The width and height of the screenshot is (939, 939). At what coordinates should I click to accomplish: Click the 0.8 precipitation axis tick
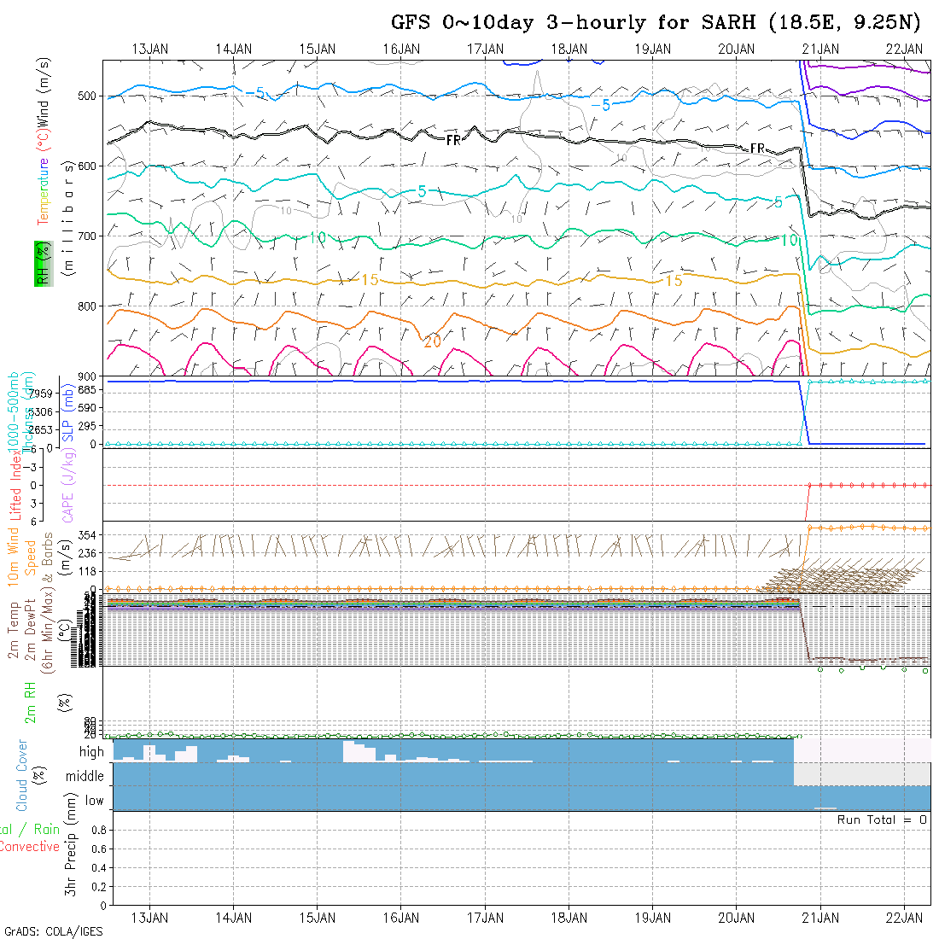[96, 830]
